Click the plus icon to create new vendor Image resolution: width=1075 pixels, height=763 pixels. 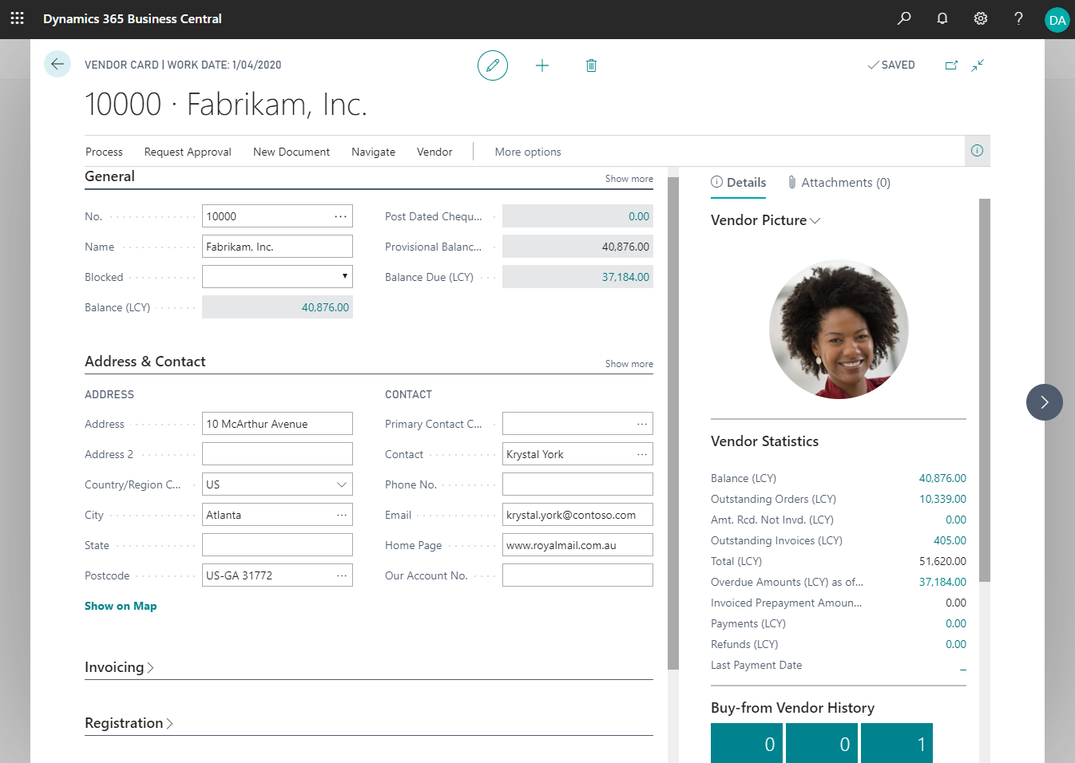542,65
